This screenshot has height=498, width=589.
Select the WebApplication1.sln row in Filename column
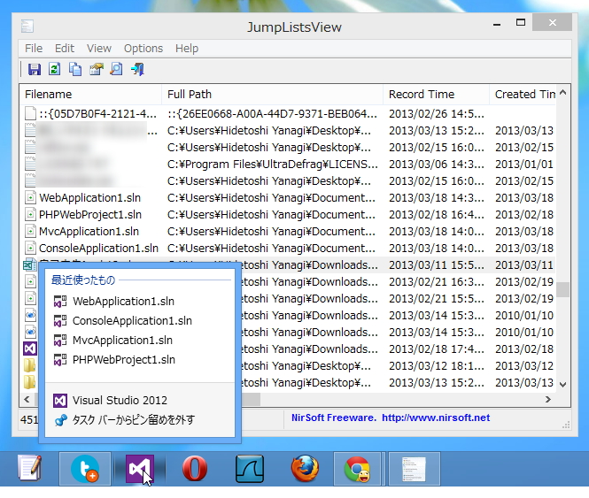(x=89, y=198)
